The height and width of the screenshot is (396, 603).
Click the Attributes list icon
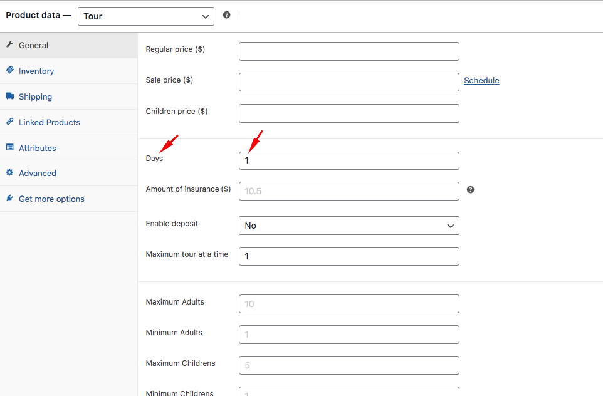point(9,147)
